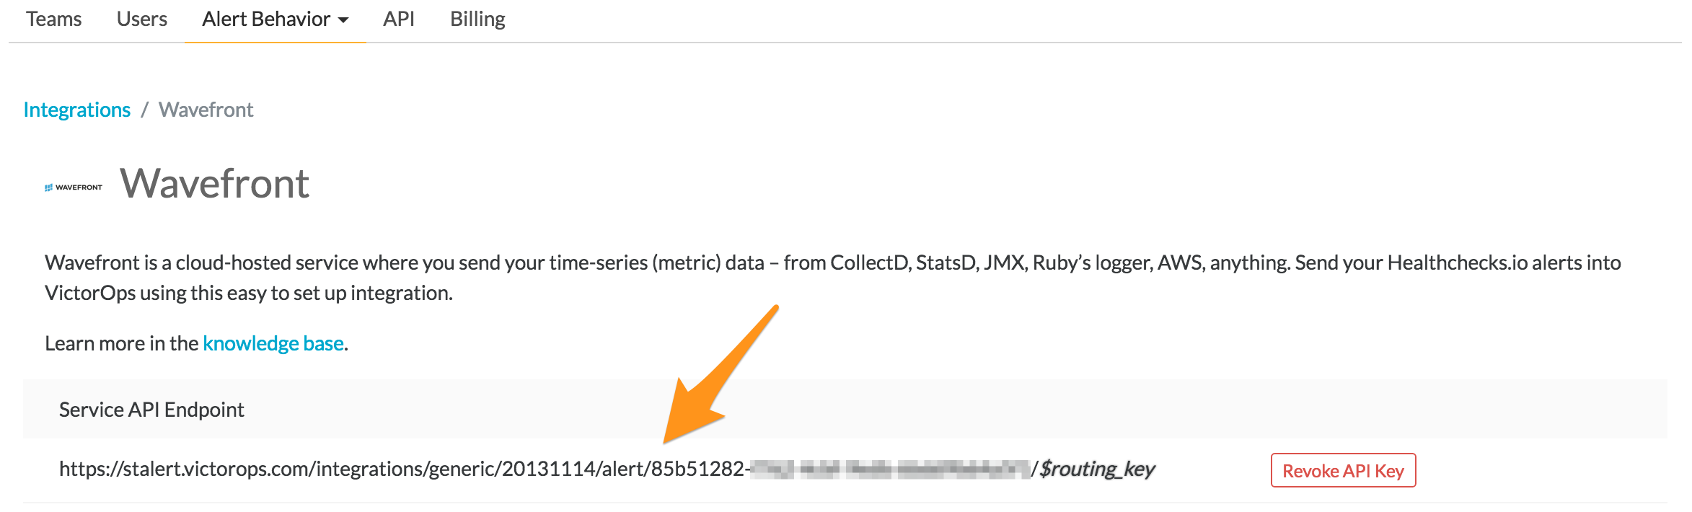The width and height of the screenshot is (1692, 512).
Task: Click the Revoke API Key button
Action: point(1342,470)
